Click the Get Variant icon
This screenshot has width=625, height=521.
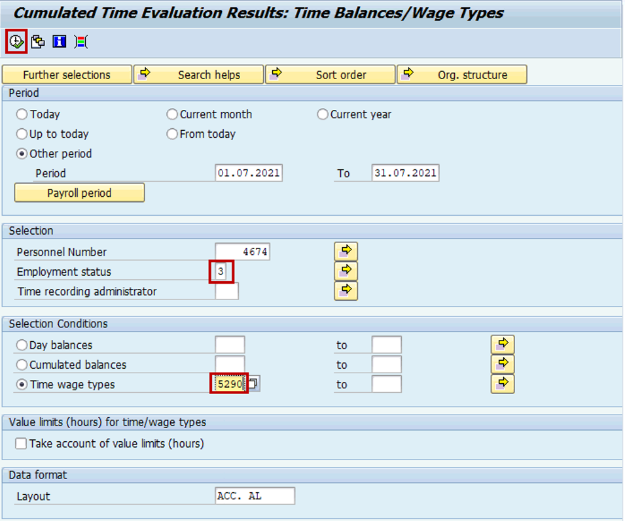(38, 41)
